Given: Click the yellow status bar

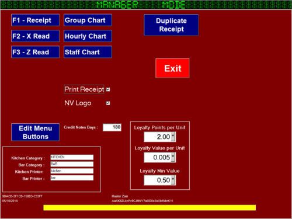Looking at the screenshot, I should click(x=150, y=207).
